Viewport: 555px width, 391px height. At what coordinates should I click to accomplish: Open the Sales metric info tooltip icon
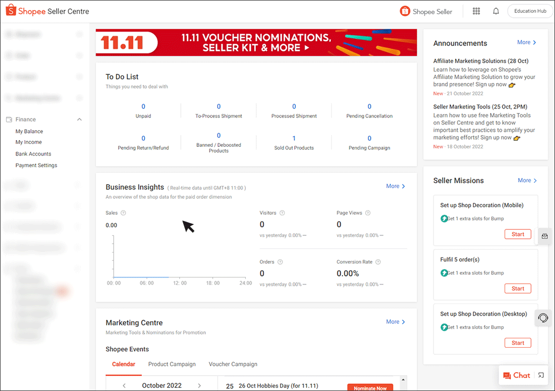tap(123, 213)
